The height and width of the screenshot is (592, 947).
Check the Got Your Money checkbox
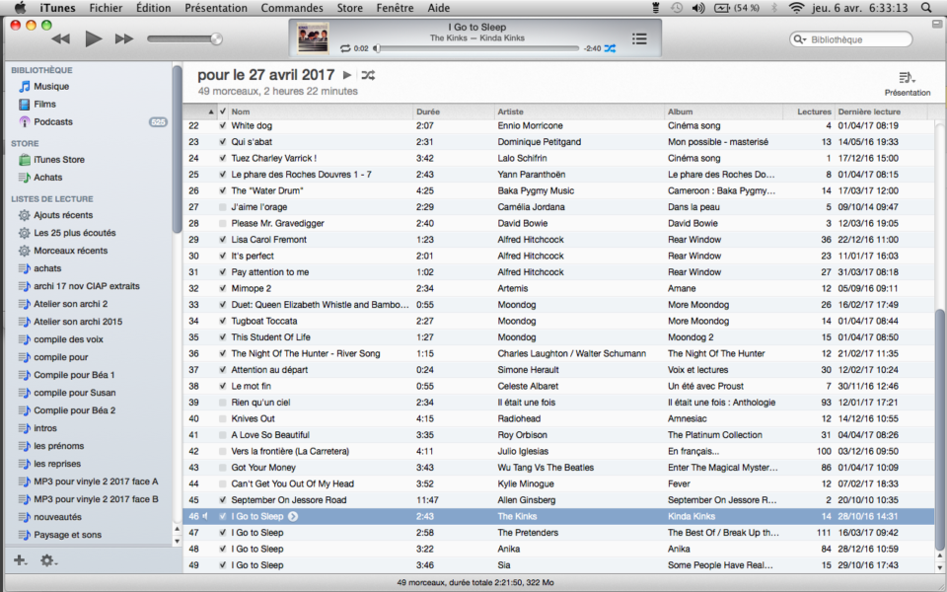point(223,468)
